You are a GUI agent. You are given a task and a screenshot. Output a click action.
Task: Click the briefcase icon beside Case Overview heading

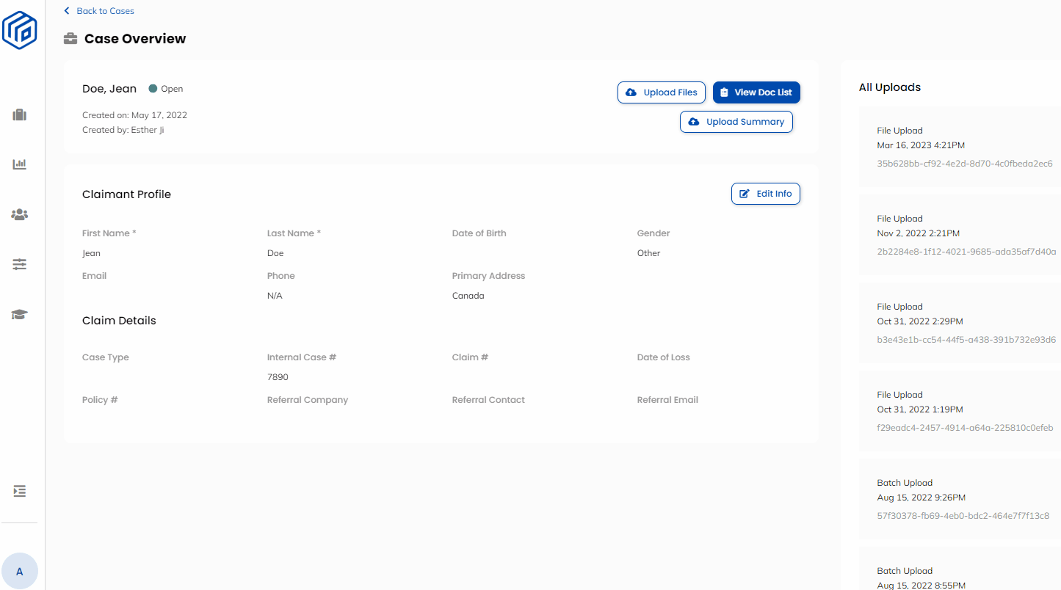click(x=70, y=39)
